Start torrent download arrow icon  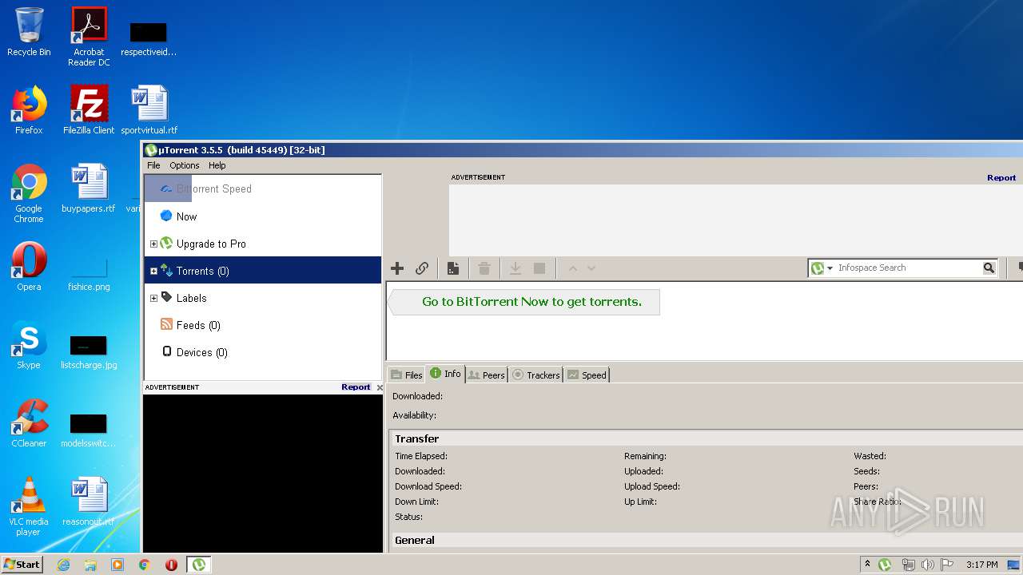[515, 268]
